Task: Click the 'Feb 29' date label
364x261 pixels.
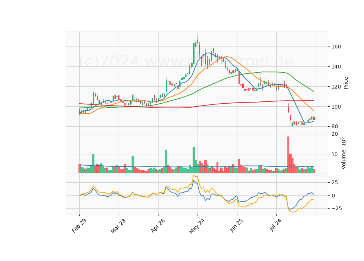Action: pos(79,225)
